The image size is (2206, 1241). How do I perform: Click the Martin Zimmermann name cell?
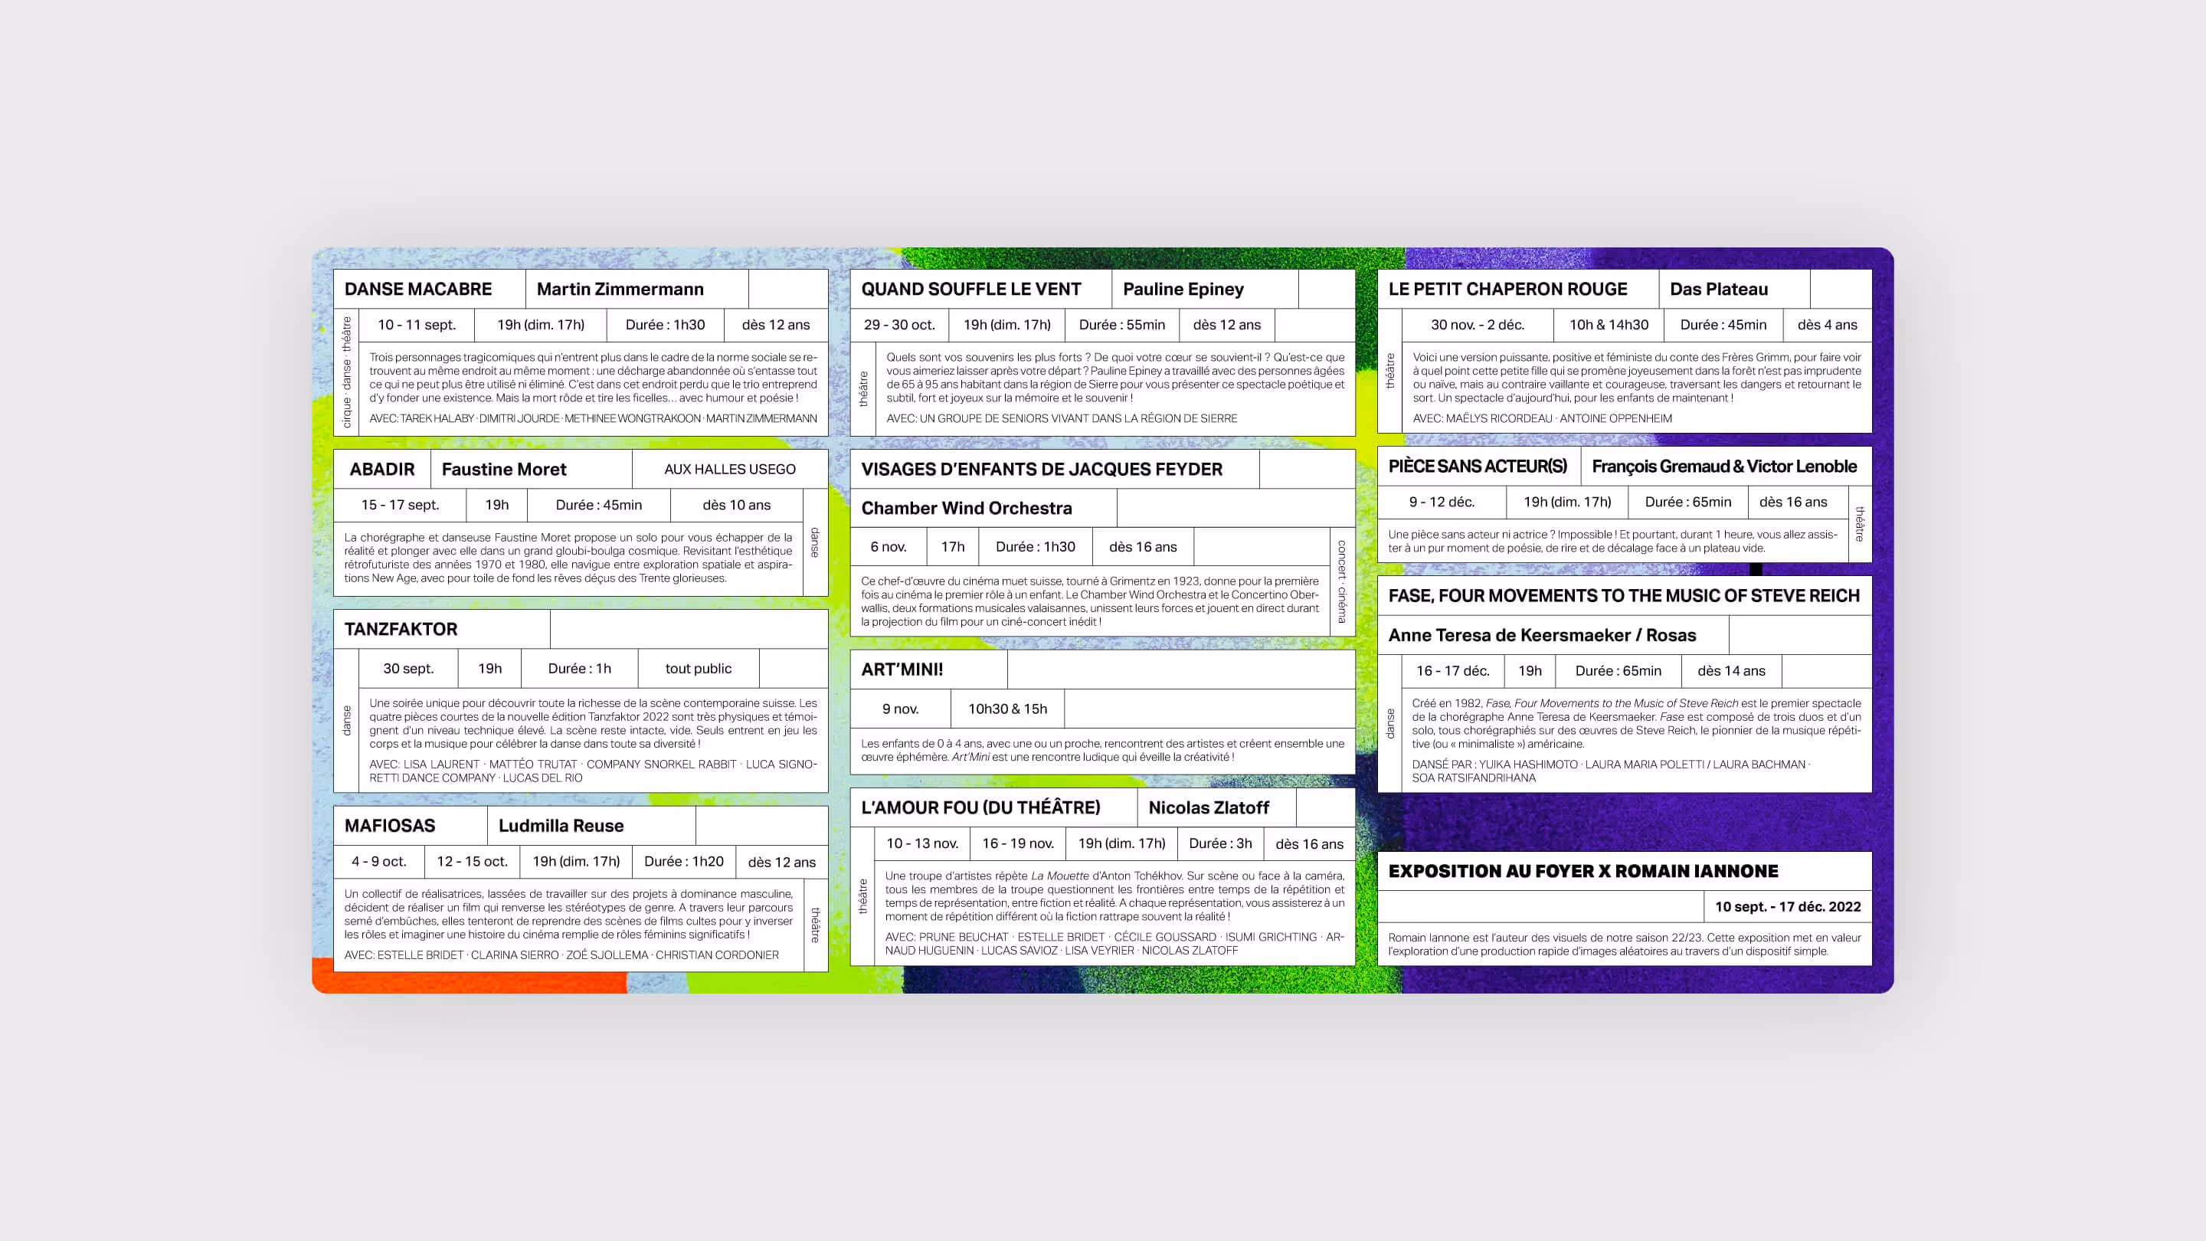620,290
